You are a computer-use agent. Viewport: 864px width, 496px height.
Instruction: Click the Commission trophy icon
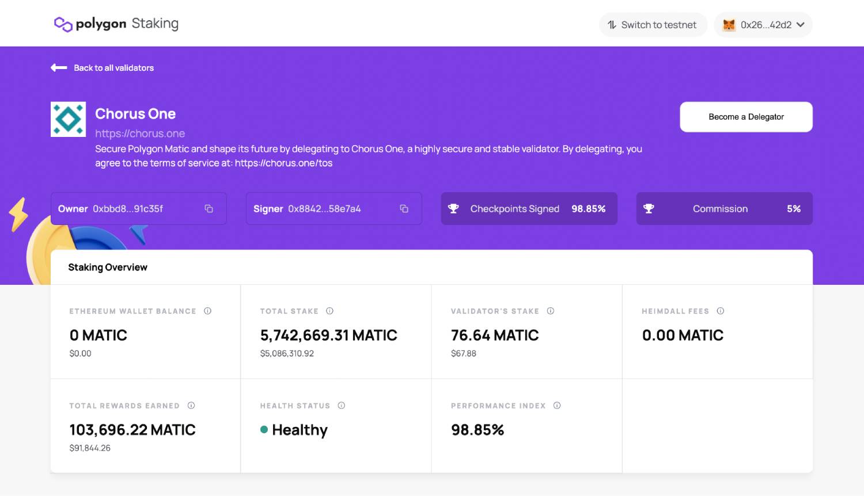[649, 208]
